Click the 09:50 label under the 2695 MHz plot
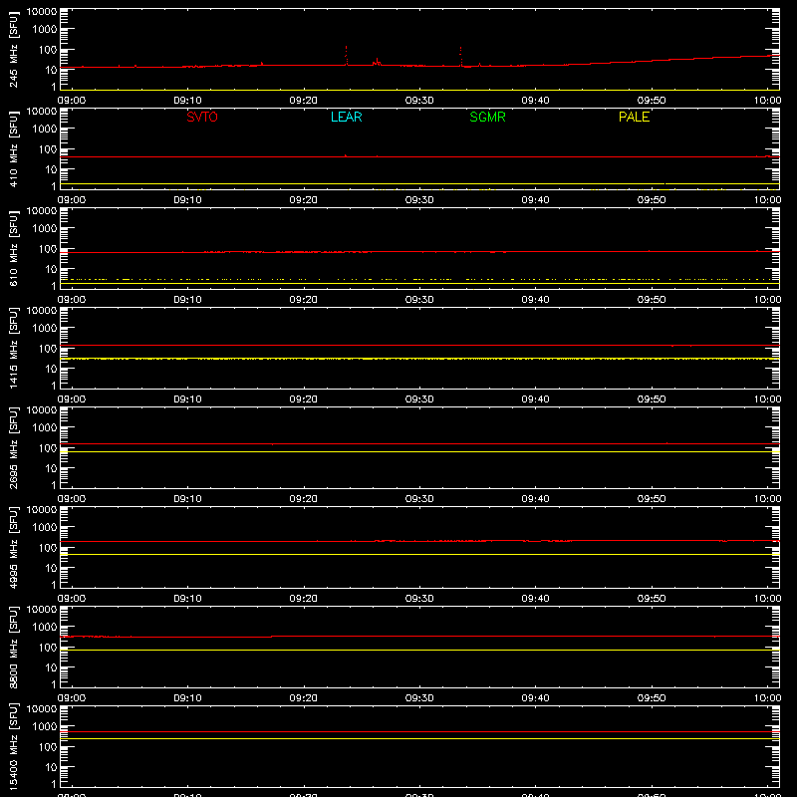Viewport: 797px width, 797px height. 652,499
